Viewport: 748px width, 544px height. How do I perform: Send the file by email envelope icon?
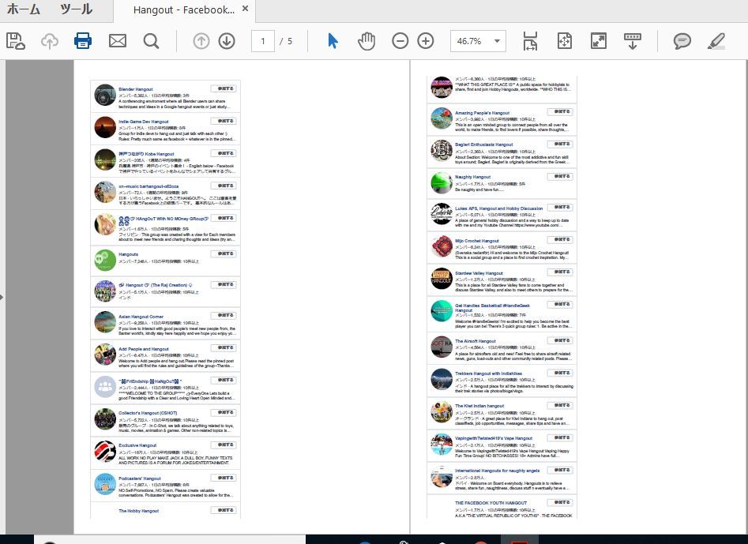[118, 41]
